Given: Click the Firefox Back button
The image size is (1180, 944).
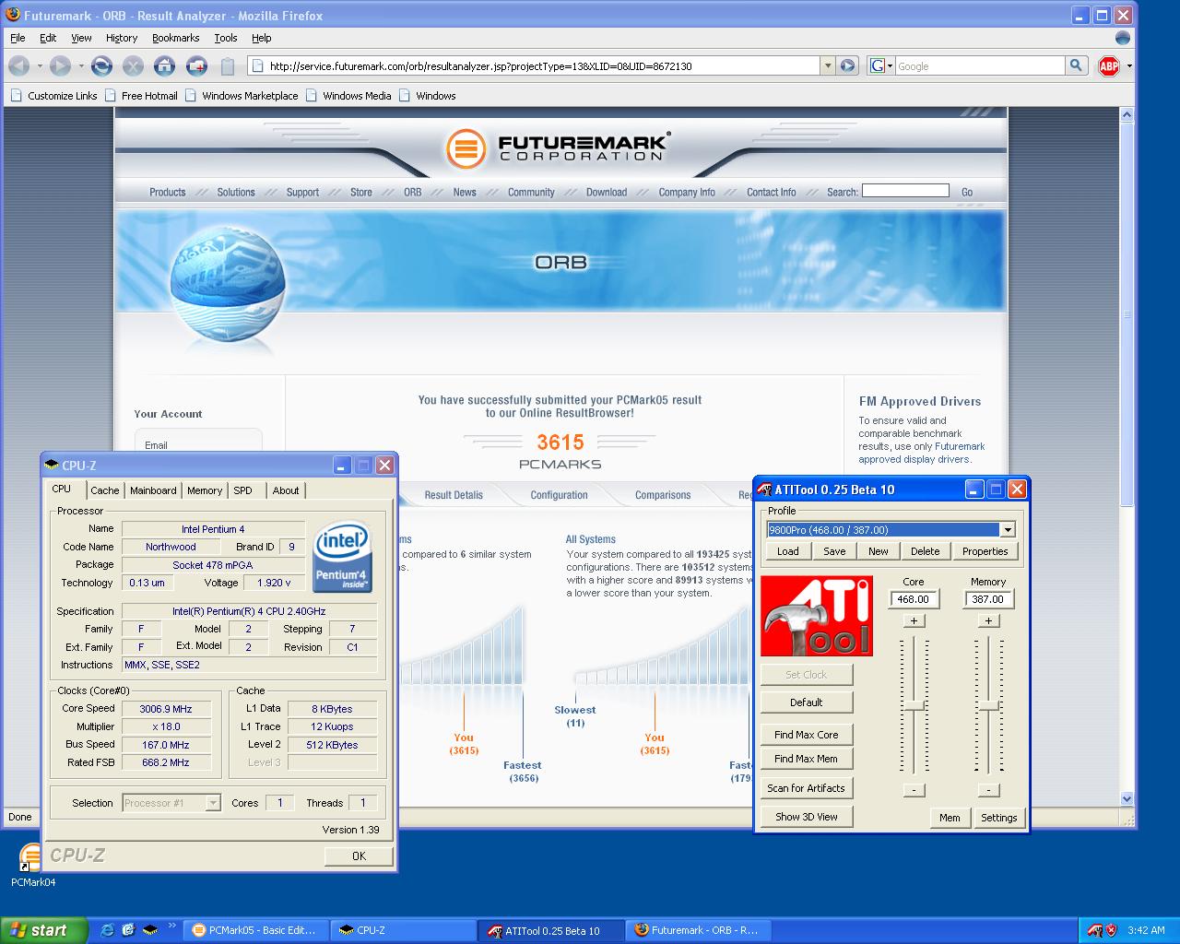Looking at the screenshot, I should 18,65.
